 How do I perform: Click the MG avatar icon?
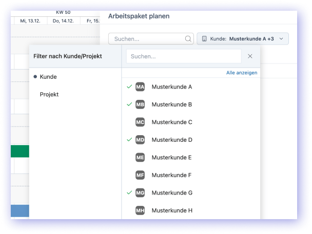click(x=140, y=193)
